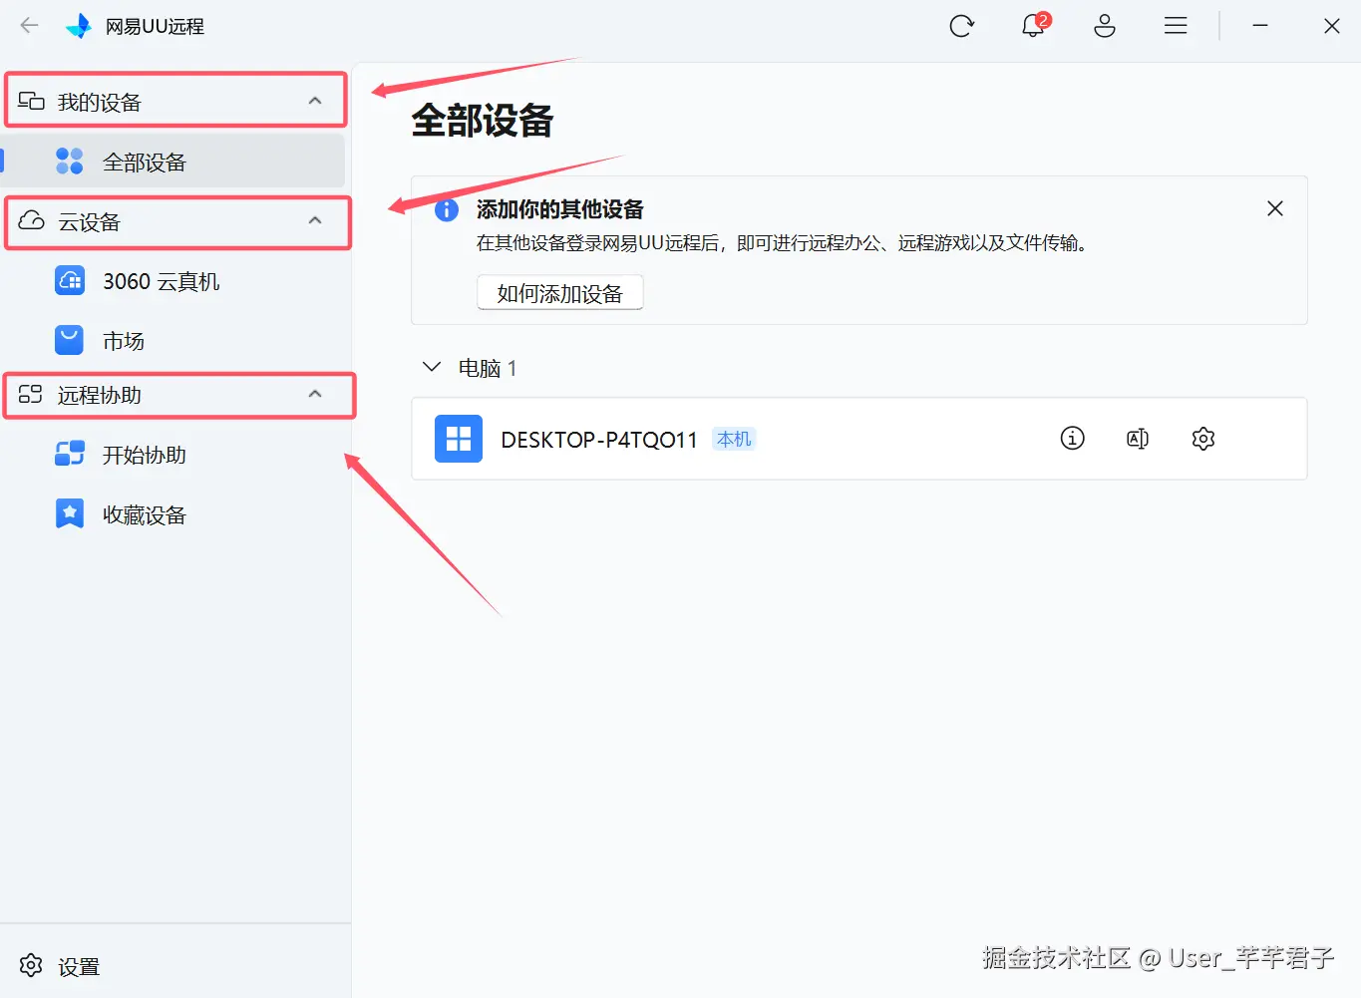
Task: Click the 市场 shopping bag icon
Action: pos(70,340)
